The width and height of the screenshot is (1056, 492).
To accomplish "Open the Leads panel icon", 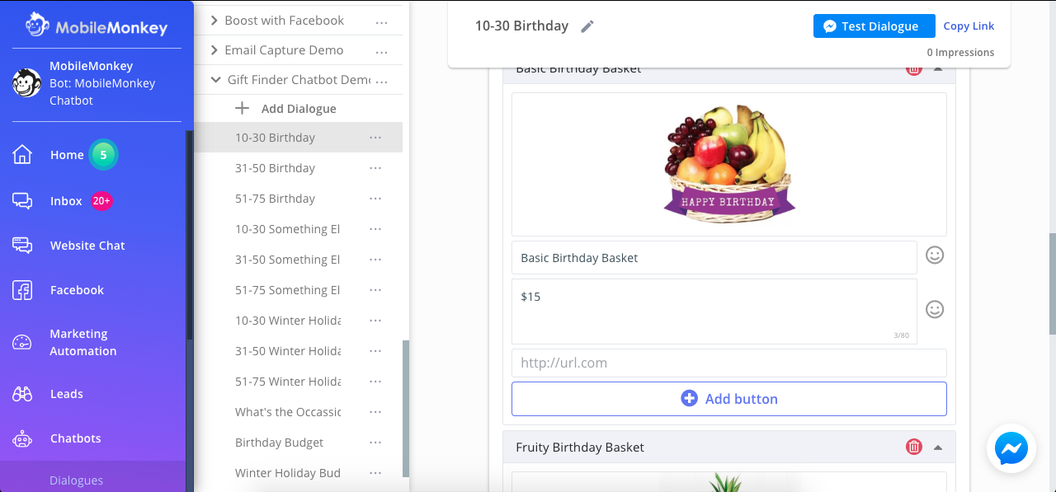I will 23,393.
